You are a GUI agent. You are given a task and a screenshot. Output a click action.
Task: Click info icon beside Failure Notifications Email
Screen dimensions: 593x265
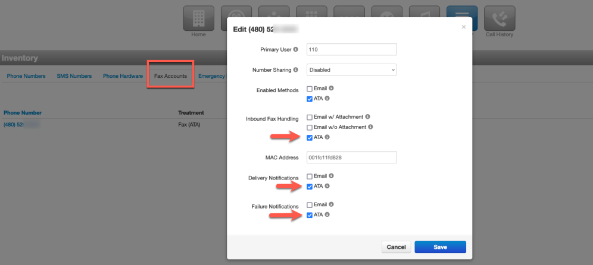(331, 204)
